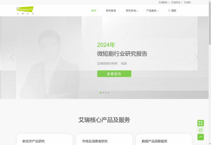Open the 微信咨询 floating button
Image resolution: width=211 pixels, height=145 pixels.
tap(200, 123)
